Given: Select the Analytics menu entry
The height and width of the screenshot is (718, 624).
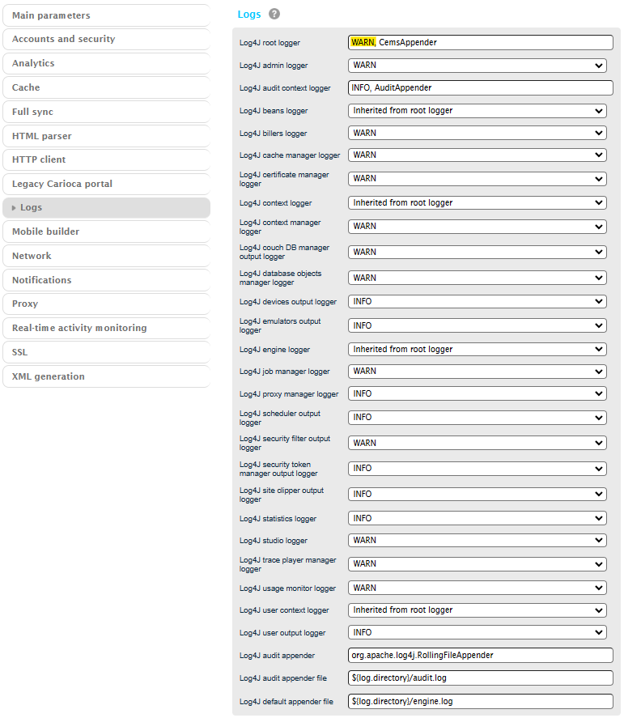Looking at the screenshot, I should tap(106, 63).
